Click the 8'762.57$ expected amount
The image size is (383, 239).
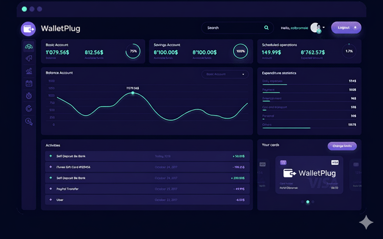(313, 52)
